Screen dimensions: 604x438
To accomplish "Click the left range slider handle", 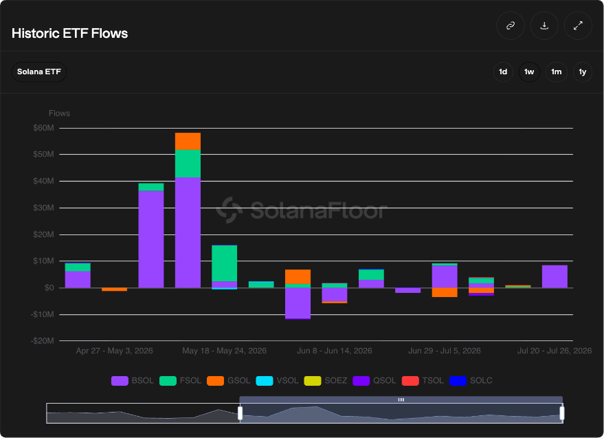I will pyautogui.click(x=240, y=413).
